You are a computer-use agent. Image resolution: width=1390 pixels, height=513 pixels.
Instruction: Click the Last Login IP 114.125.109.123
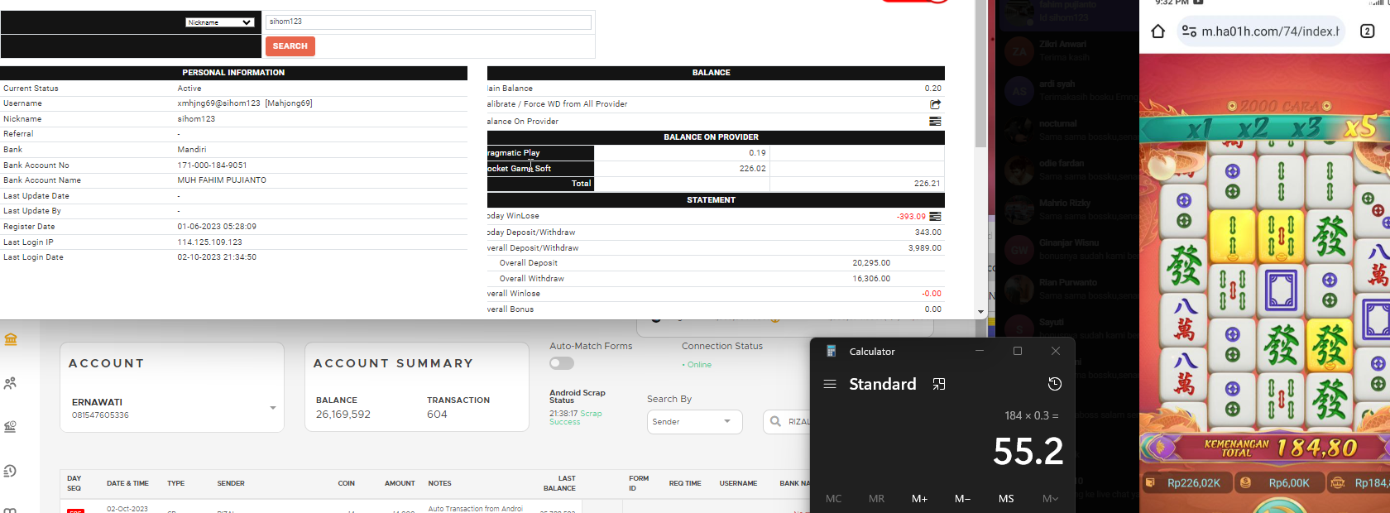pyautogui.click(x=209, y=242)
